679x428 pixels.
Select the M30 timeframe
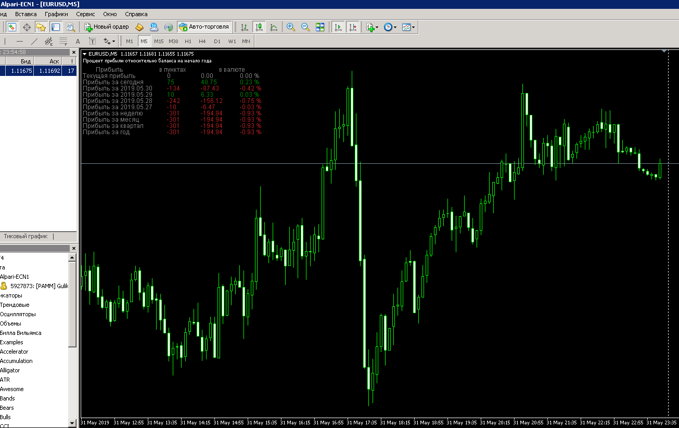coord(173,41)
